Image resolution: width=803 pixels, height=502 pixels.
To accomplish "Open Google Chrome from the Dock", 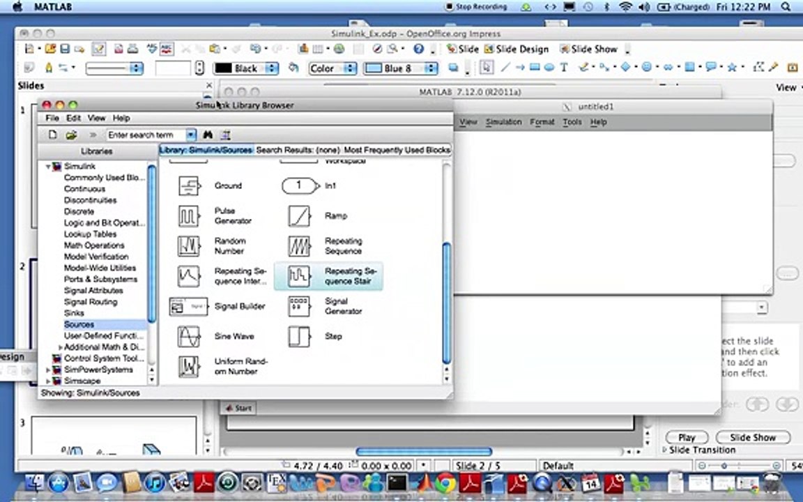I will tap(445, 483).
